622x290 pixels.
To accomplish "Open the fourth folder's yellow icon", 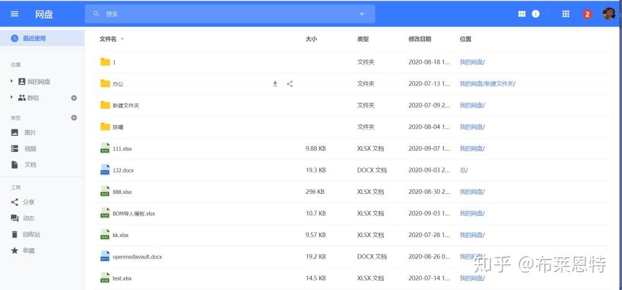I will click(105, 127).
